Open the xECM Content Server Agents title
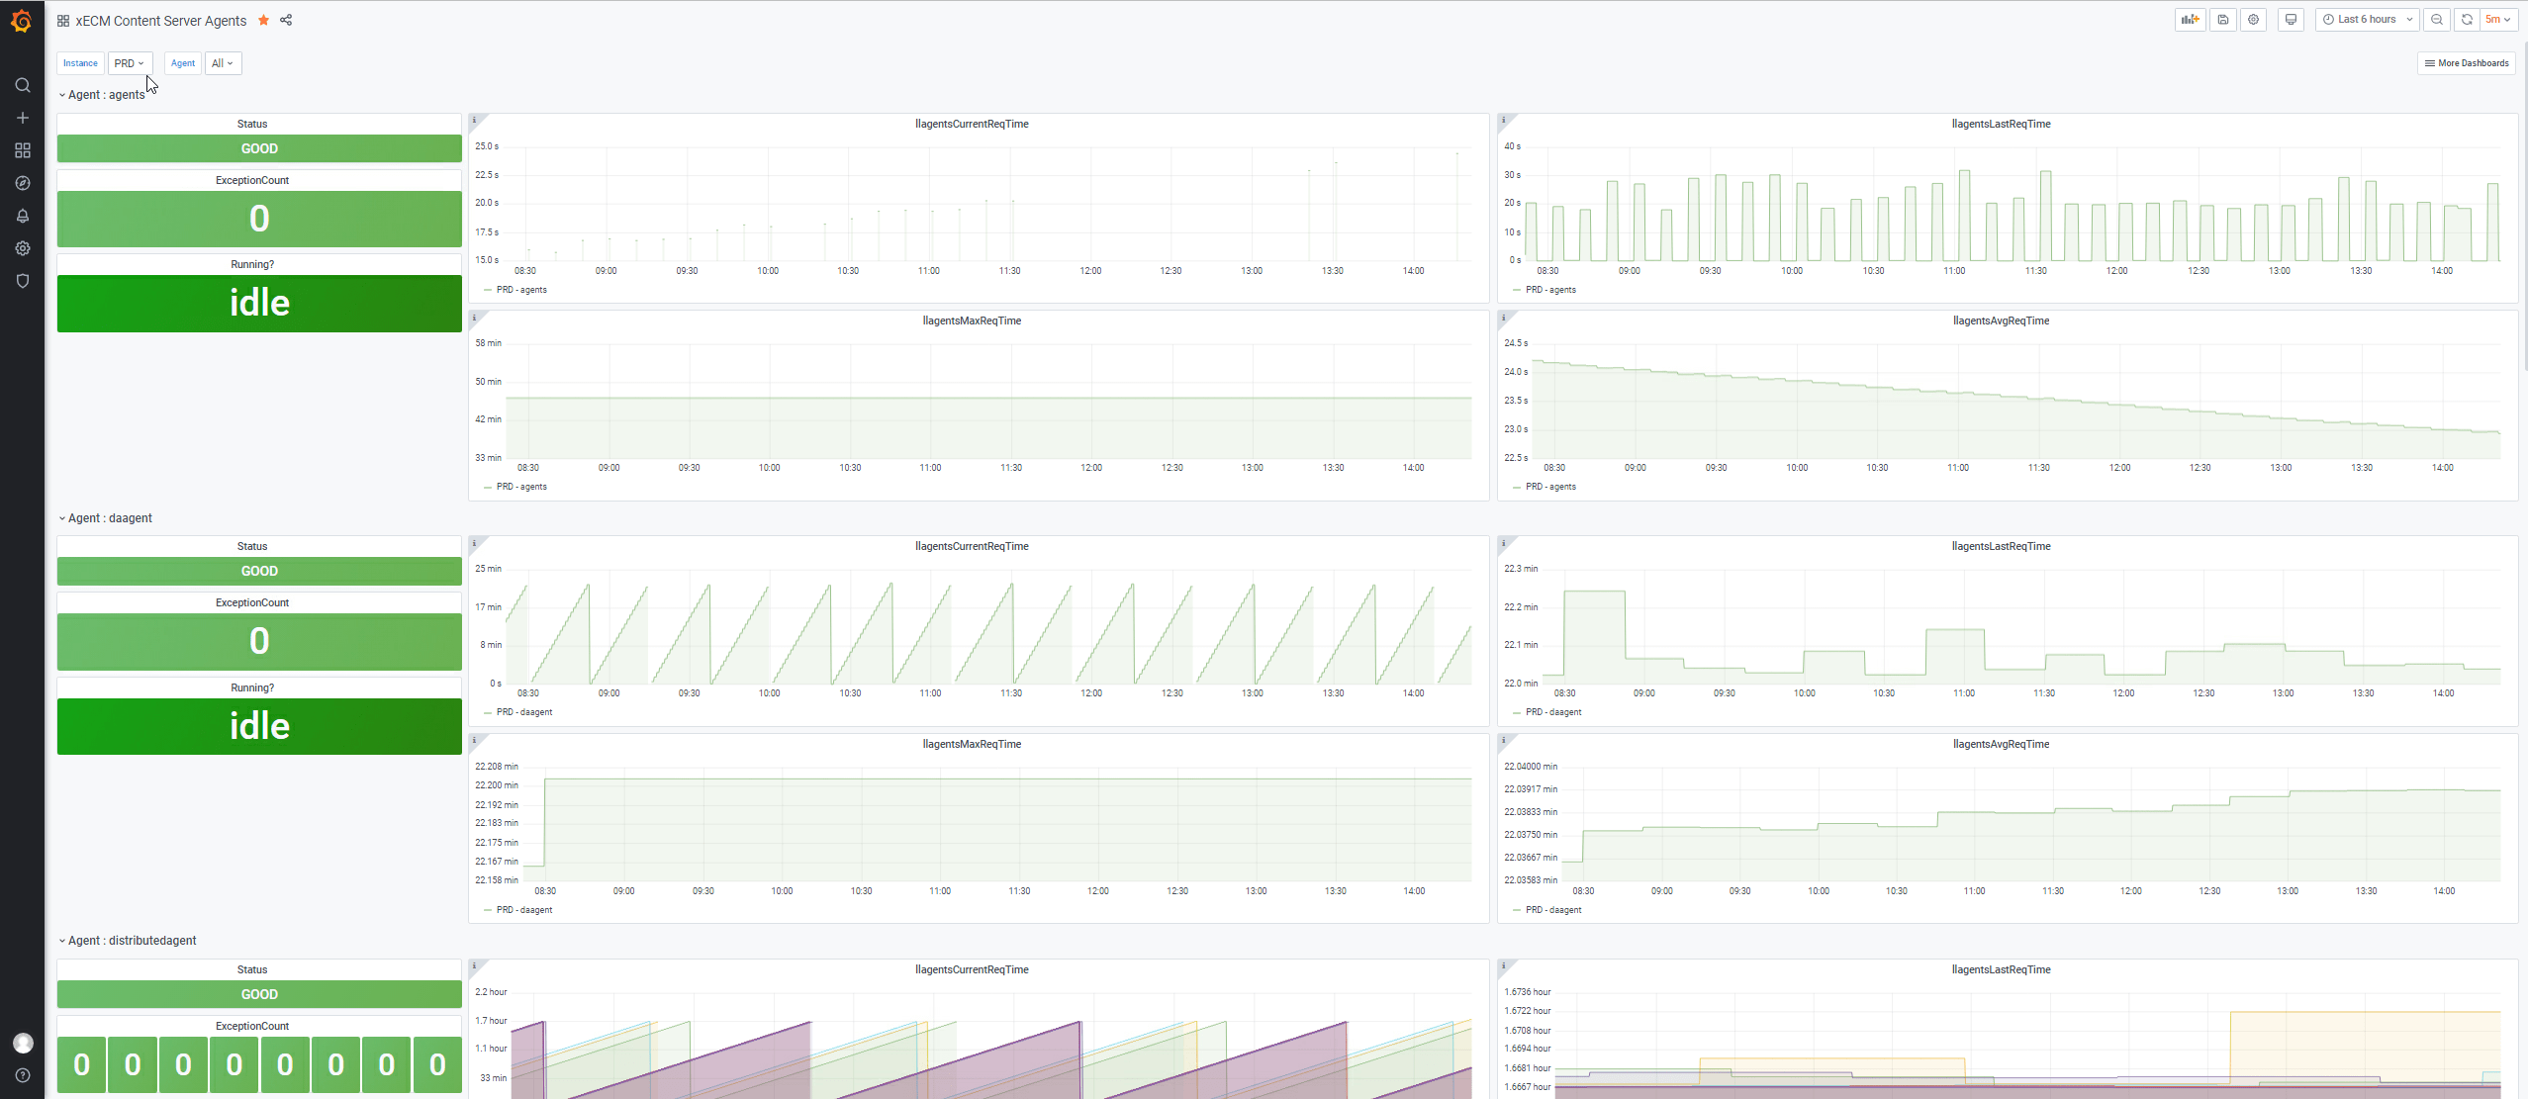 point(160,21)
